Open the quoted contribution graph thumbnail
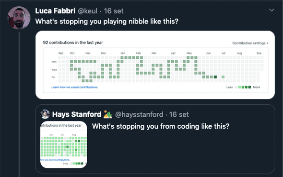 (63, 144)
